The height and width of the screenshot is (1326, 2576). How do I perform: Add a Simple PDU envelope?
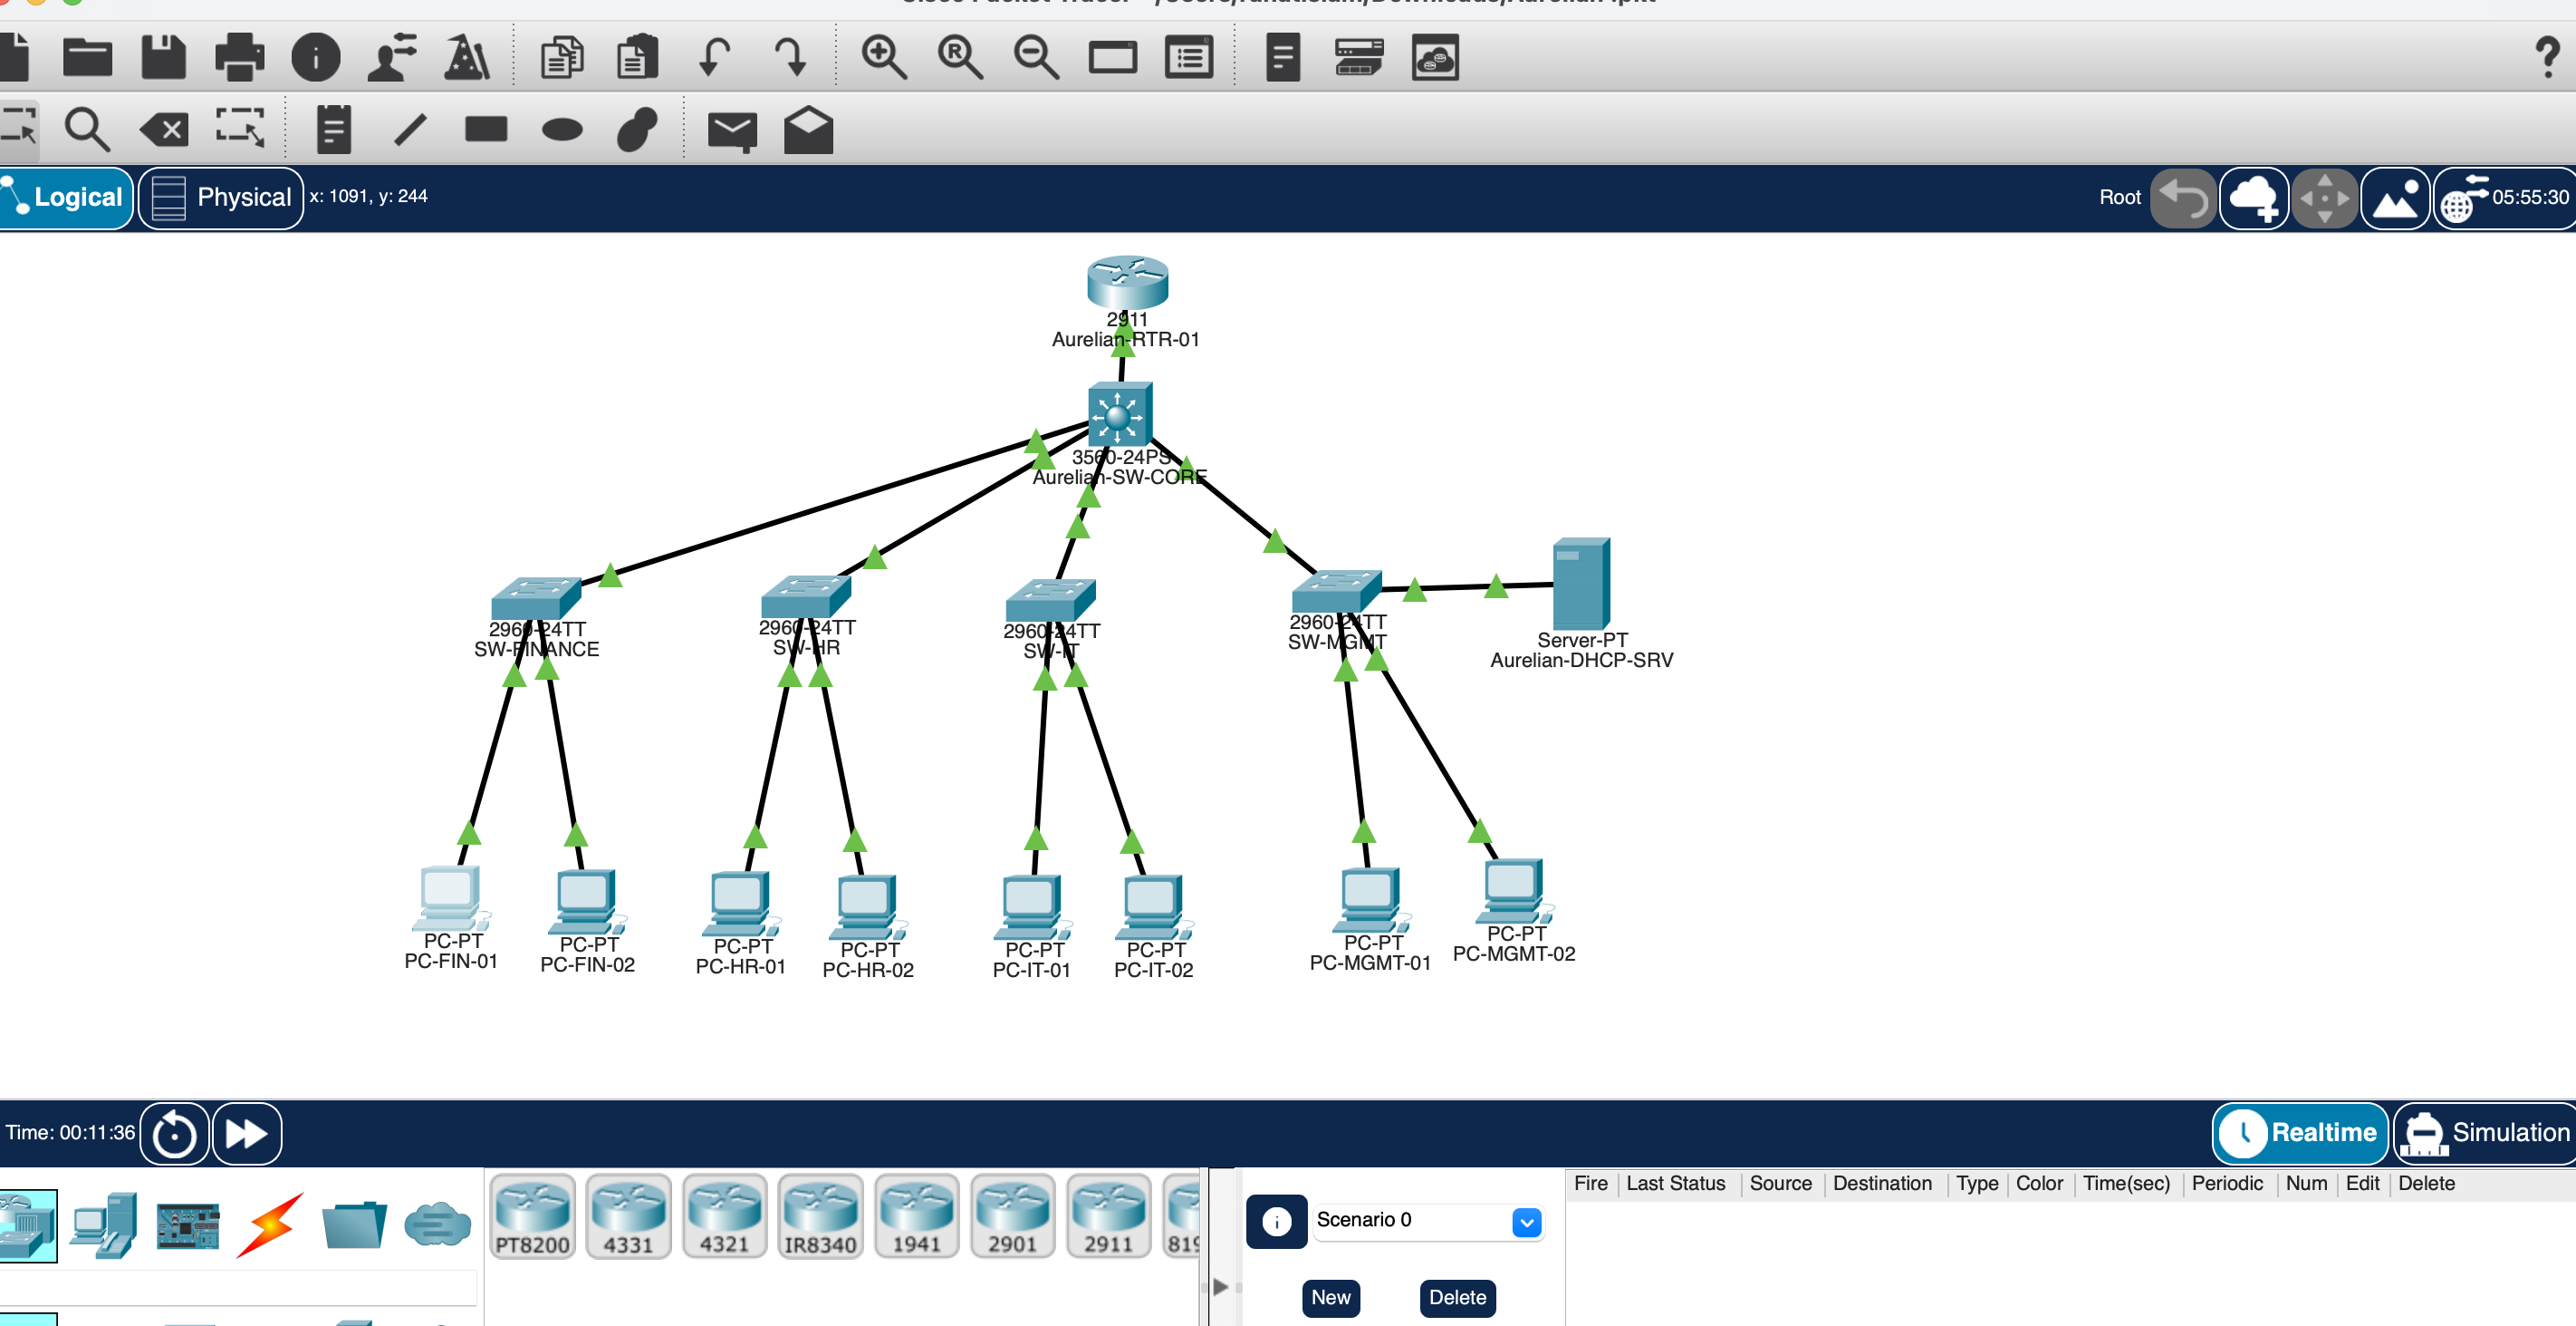point(732,131)
